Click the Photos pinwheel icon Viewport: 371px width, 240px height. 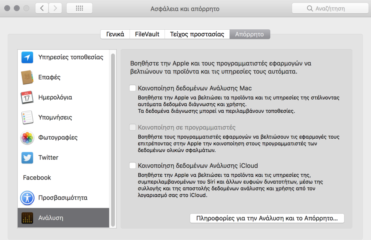coord(27,138)
